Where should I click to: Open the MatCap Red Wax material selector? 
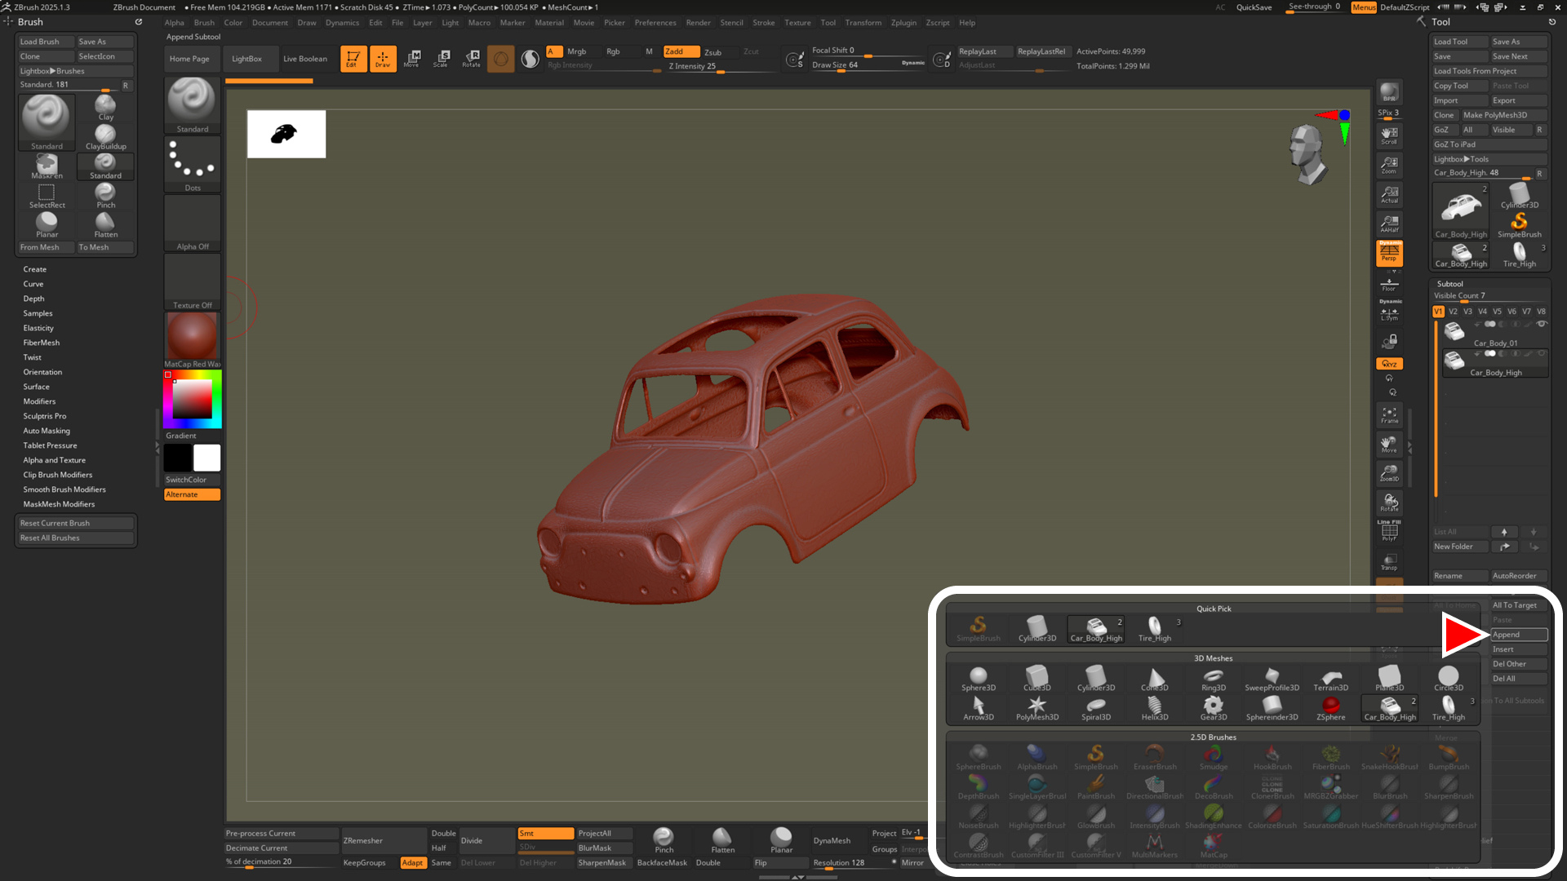(192, 340)
